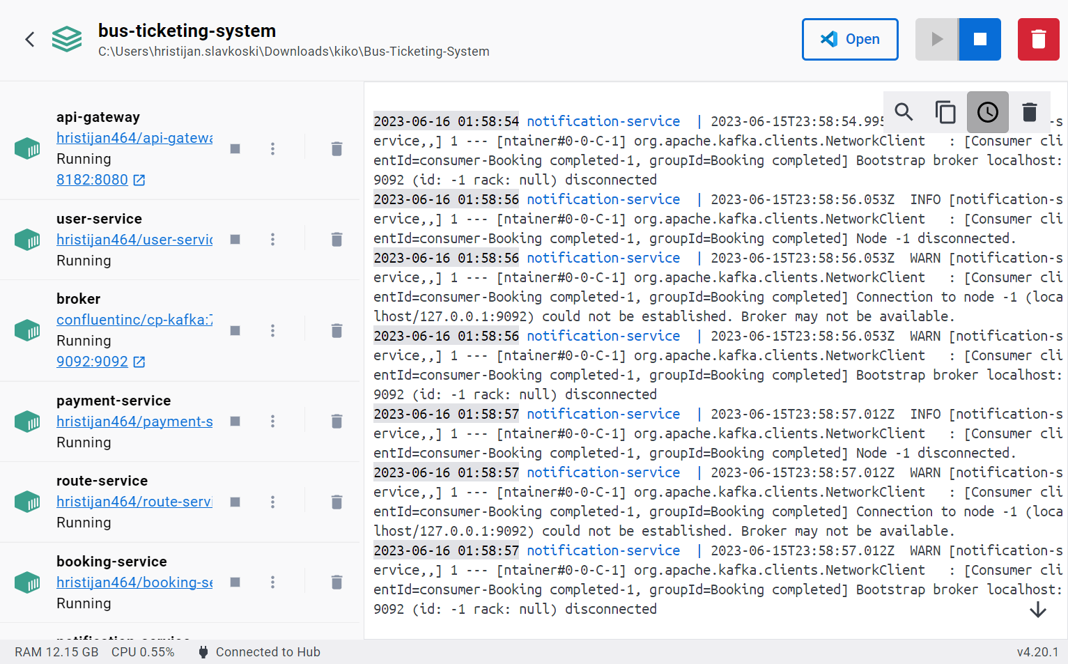Click the compose stack icon beside bus-ticketing-system

pyautogui.click(x=67, y=39)
